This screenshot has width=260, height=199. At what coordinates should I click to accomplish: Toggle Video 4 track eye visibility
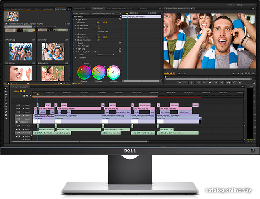17,108
